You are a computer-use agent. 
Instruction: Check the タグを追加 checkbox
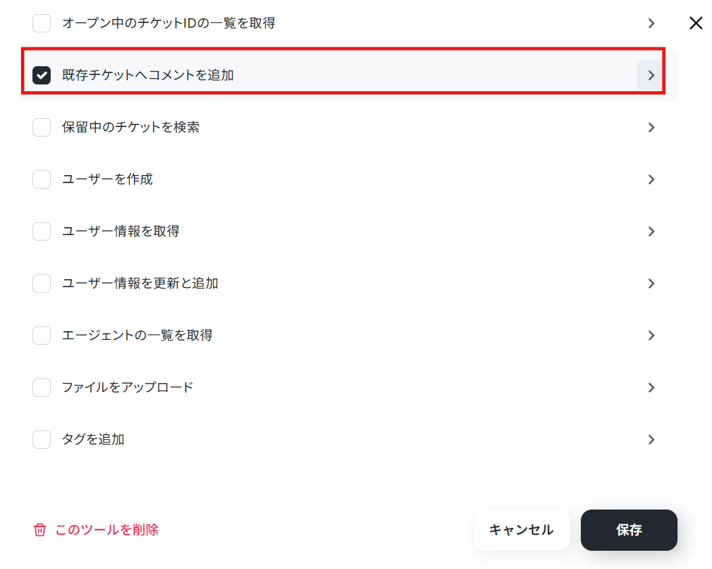coord(42,440)
